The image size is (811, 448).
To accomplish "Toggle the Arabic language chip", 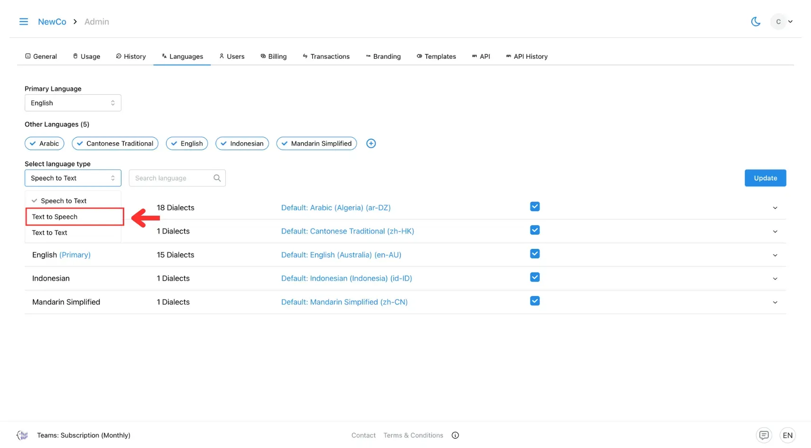I will [x=44, y=144].
